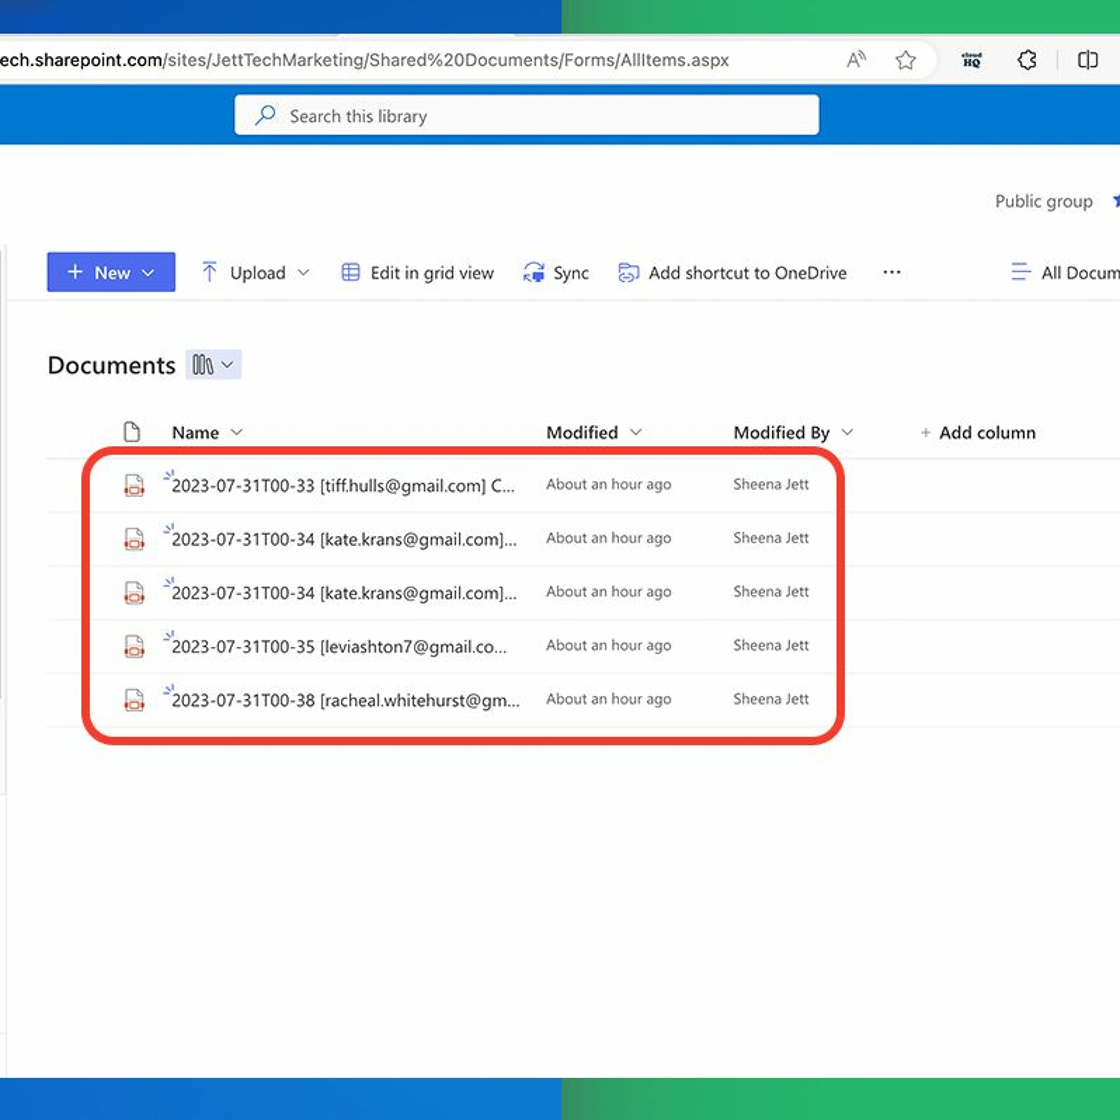This screenshot has width=1120, height=1120.
Task: Click Add column
Action: click(987, 432)
